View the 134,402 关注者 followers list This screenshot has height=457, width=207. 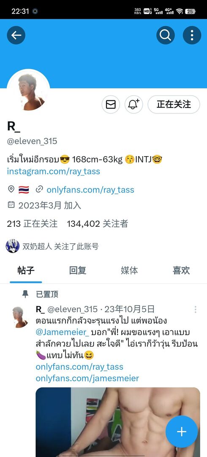[x=98, y=224]
